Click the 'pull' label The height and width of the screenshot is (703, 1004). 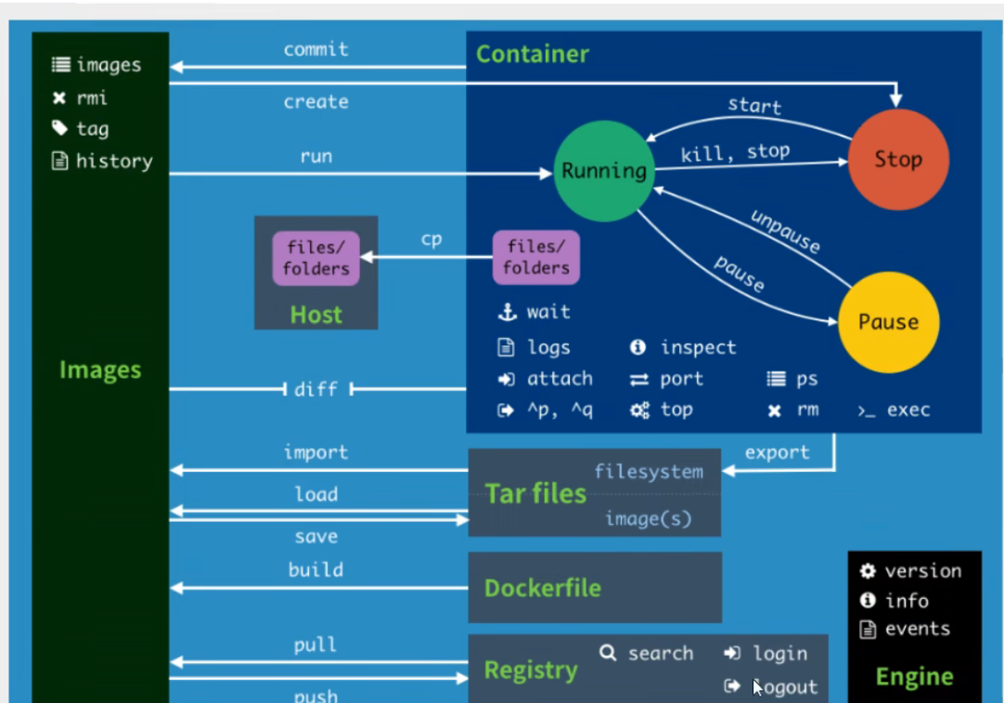[x=315, y=644]
